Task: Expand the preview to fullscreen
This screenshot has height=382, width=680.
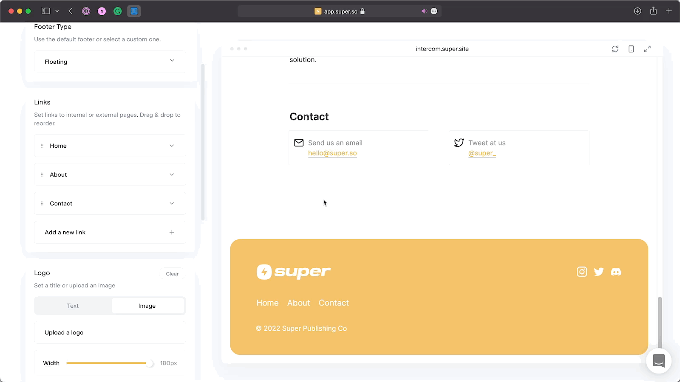Action: [x=647, y=49]
